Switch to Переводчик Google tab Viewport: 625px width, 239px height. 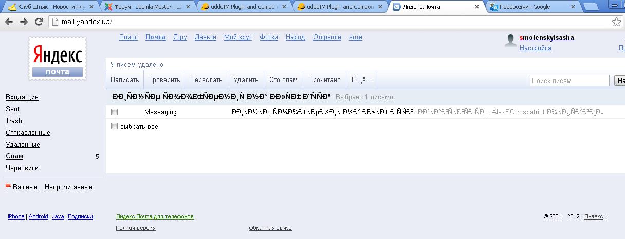534,7
